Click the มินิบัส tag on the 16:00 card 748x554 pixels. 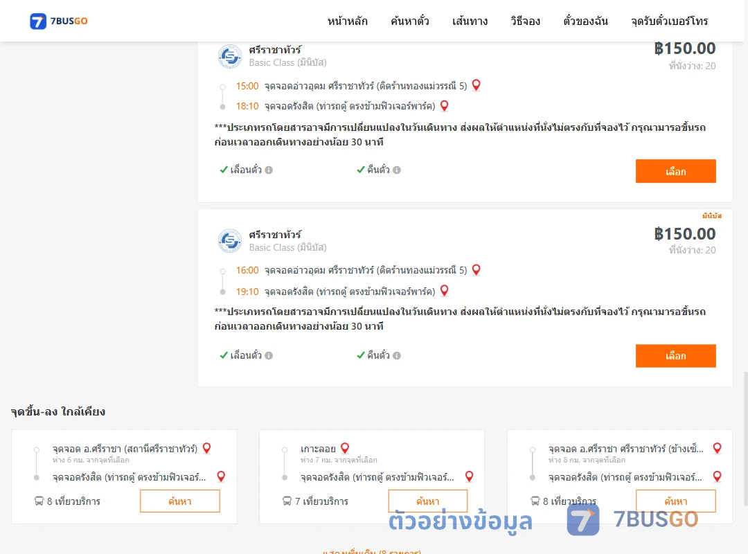point(712,215)
